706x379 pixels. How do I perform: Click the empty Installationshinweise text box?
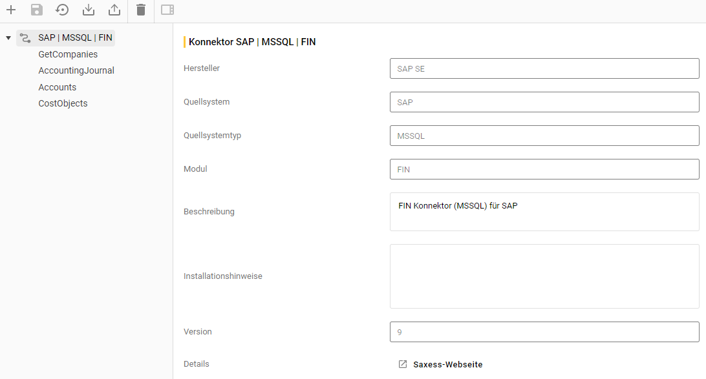point(544,276)
